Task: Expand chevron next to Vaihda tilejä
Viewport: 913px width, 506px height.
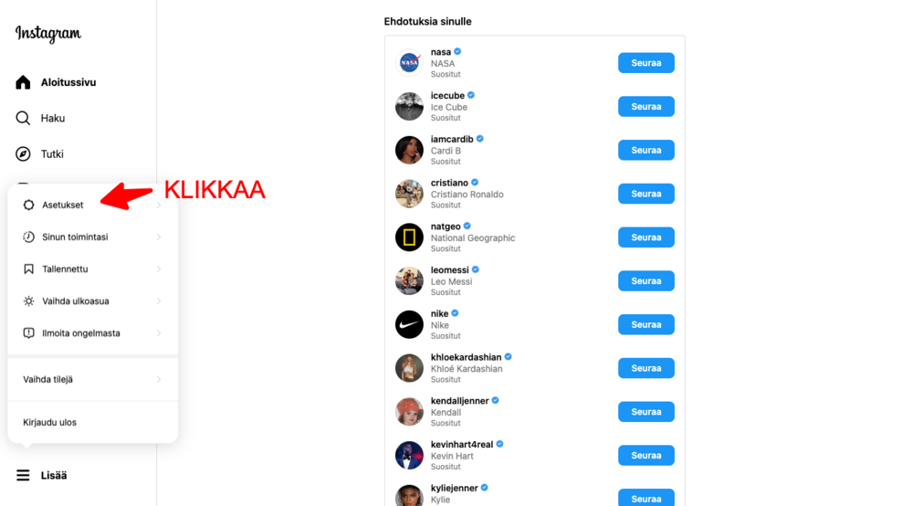Action: 159,380
